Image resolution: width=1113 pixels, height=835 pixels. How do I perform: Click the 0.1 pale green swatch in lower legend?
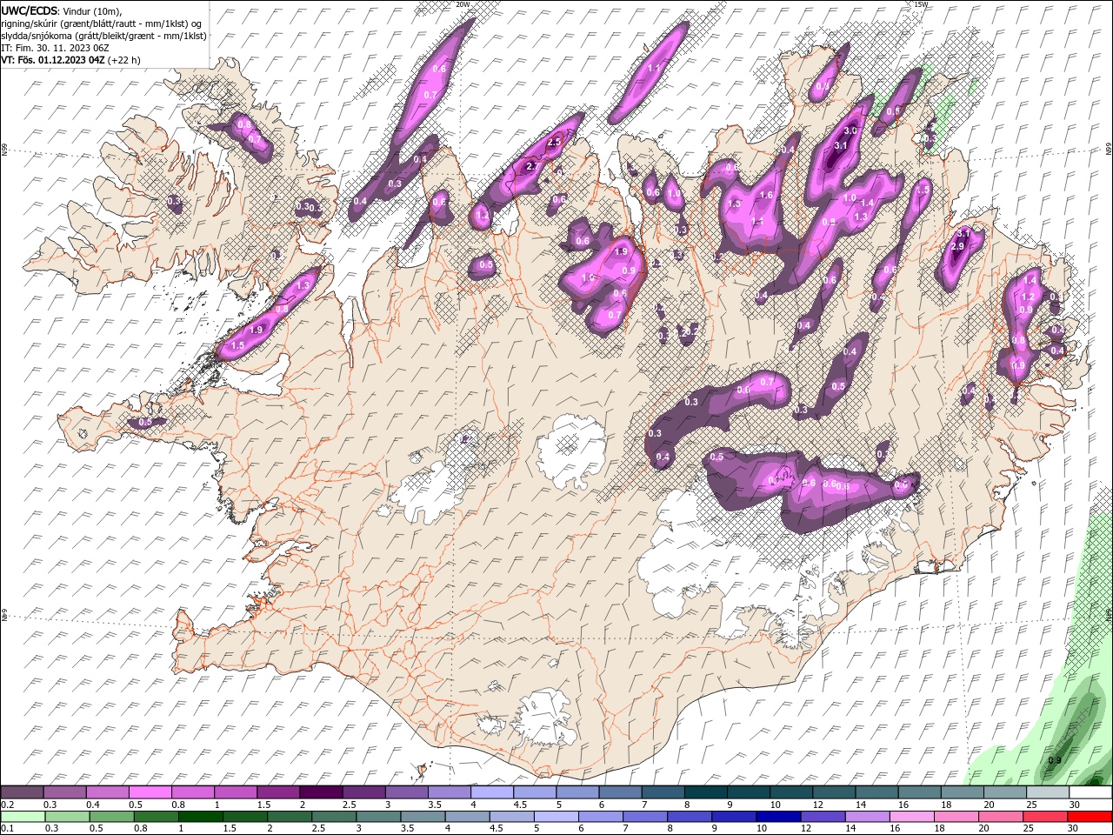[22, 817]
